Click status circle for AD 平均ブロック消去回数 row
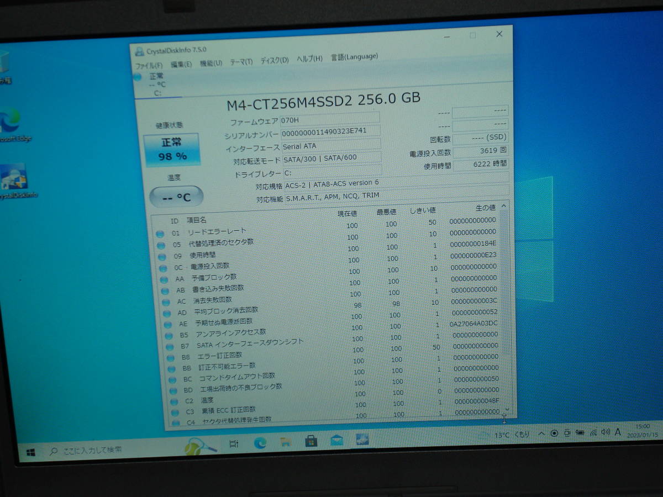 pyautogui.click(x=167, y=314)
